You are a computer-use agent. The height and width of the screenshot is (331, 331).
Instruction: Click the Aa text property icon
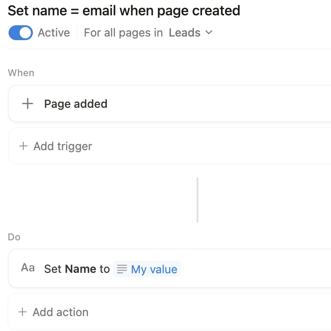(x=28, y=268)
